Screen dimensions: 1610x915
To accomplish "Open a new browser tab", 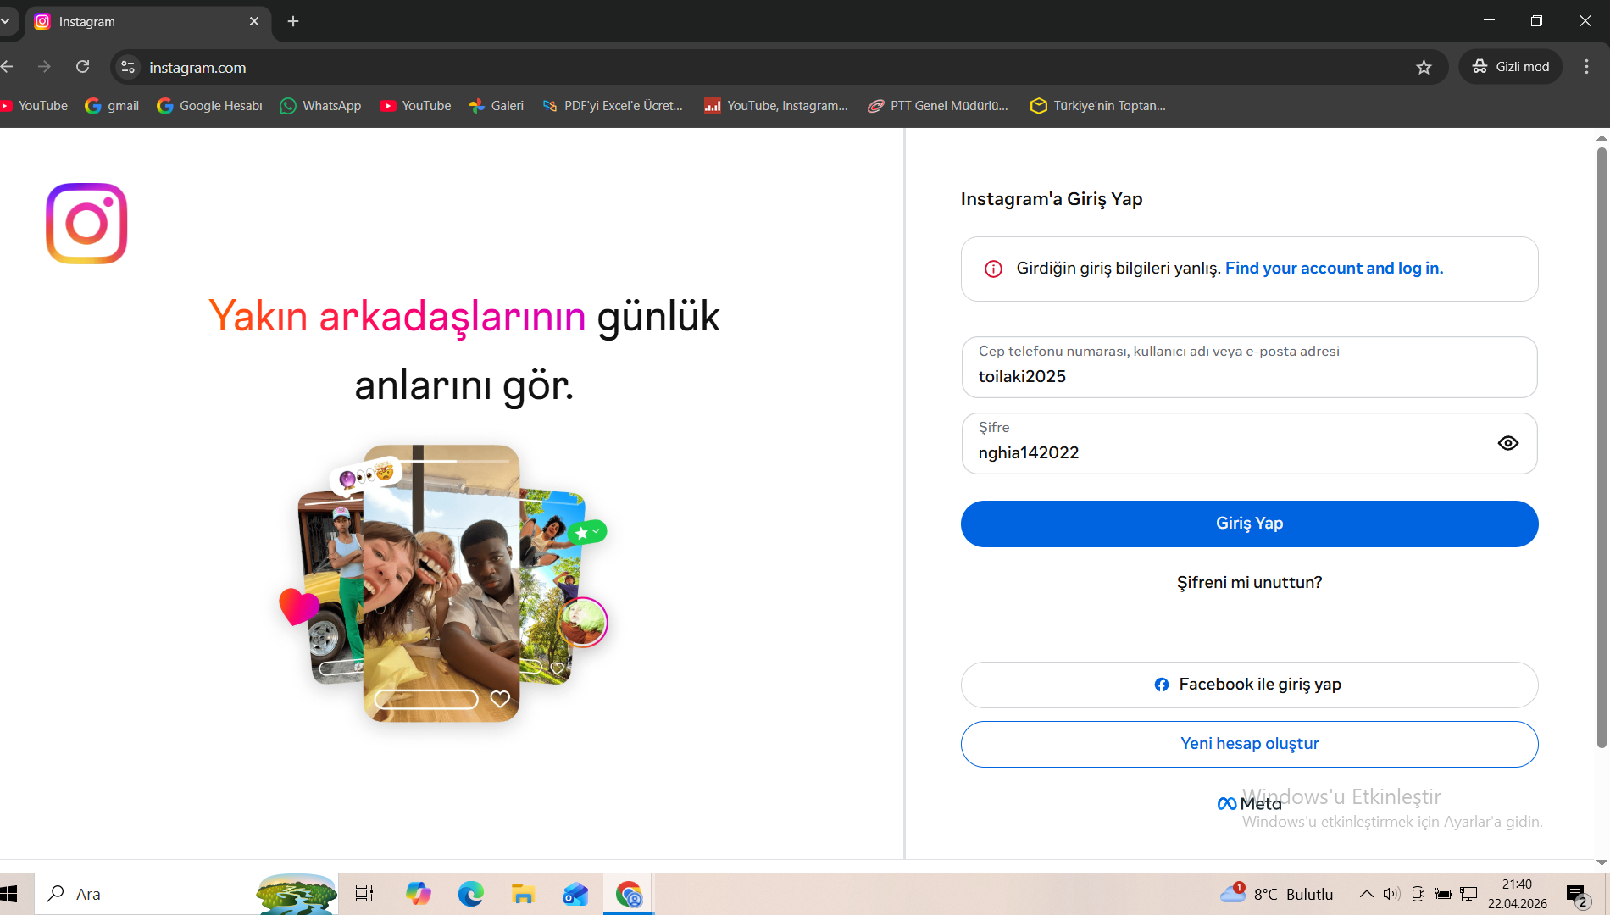I will 293,21.
